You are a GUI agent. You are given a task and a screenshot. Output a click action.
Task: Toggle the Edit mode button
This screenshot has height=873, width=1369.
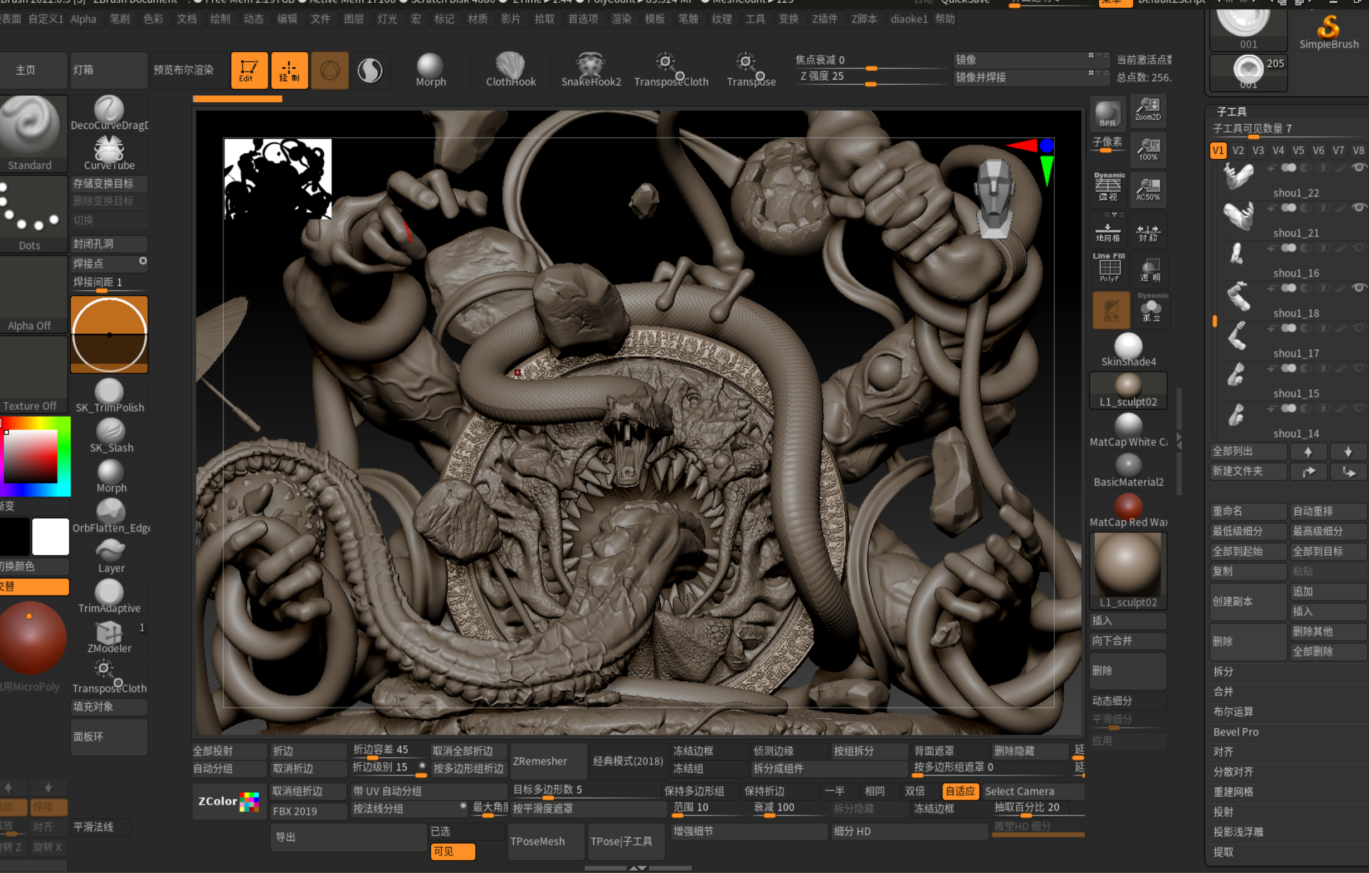click(x=249, y=71)
